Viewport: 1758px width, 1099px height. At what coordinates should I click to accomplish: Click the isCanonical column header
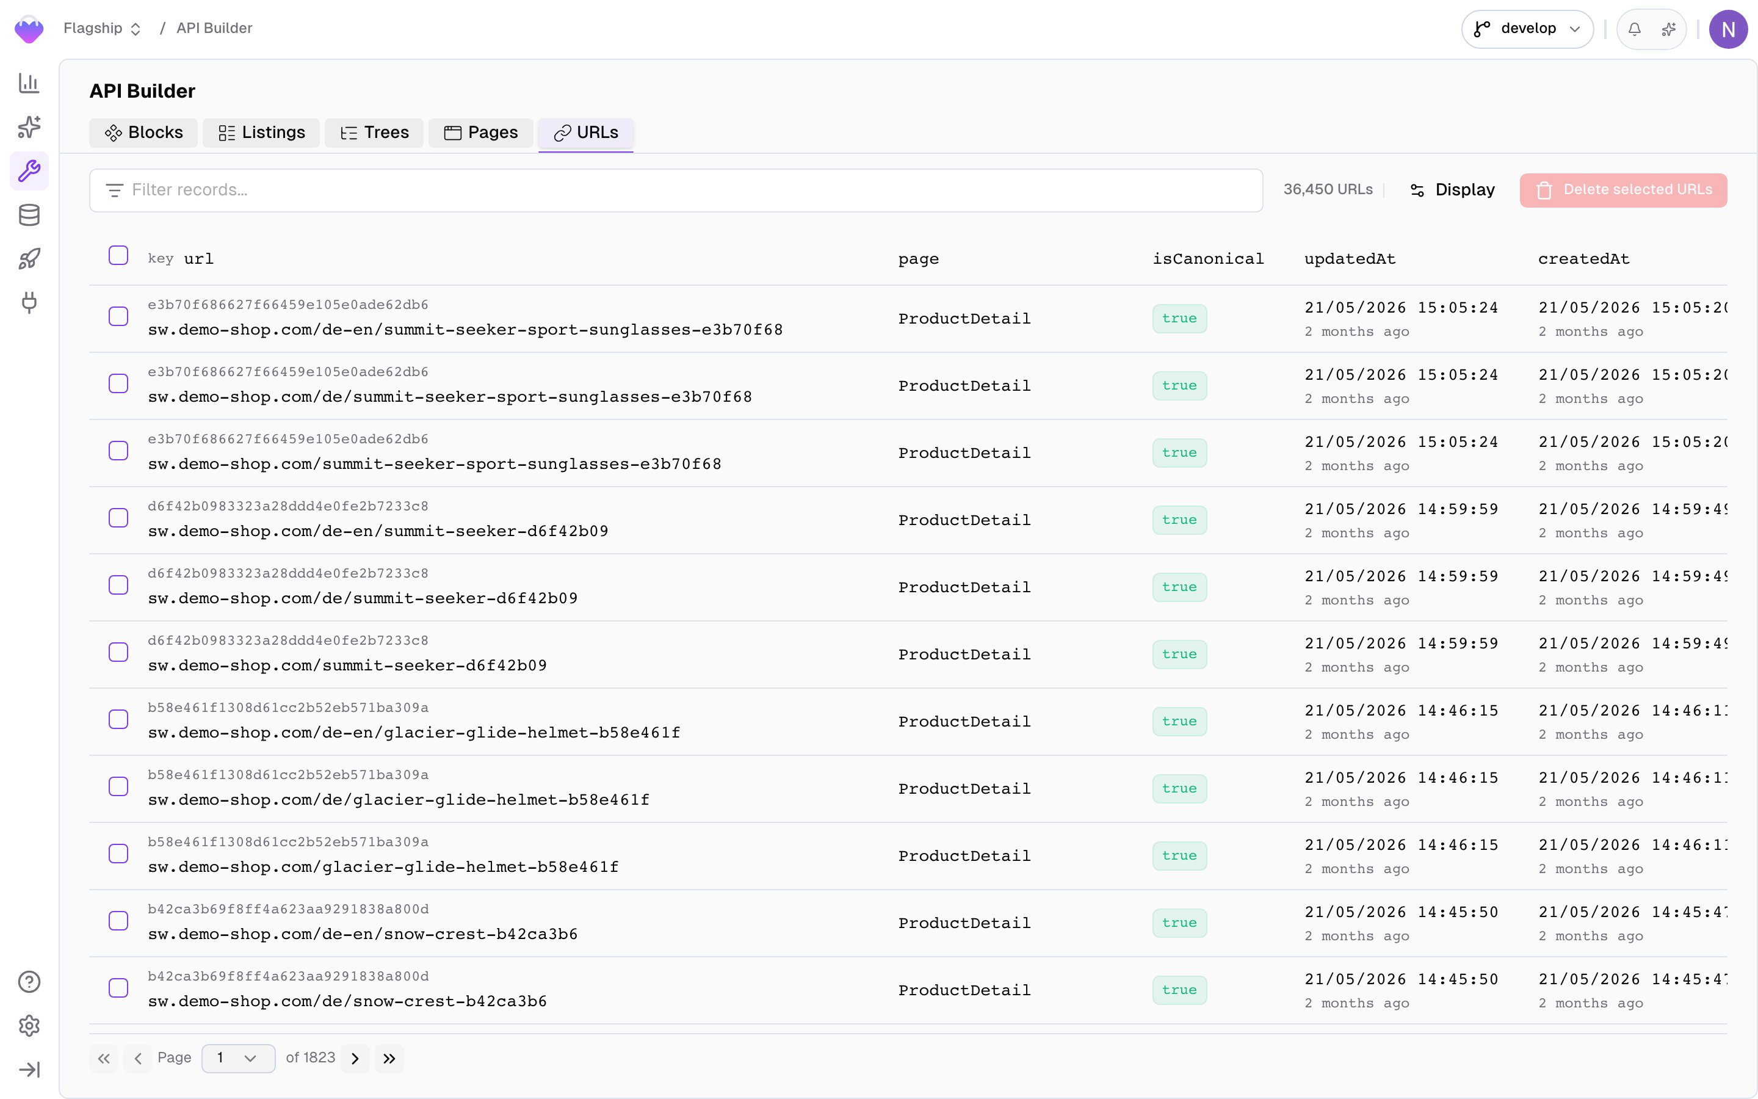1208,259
